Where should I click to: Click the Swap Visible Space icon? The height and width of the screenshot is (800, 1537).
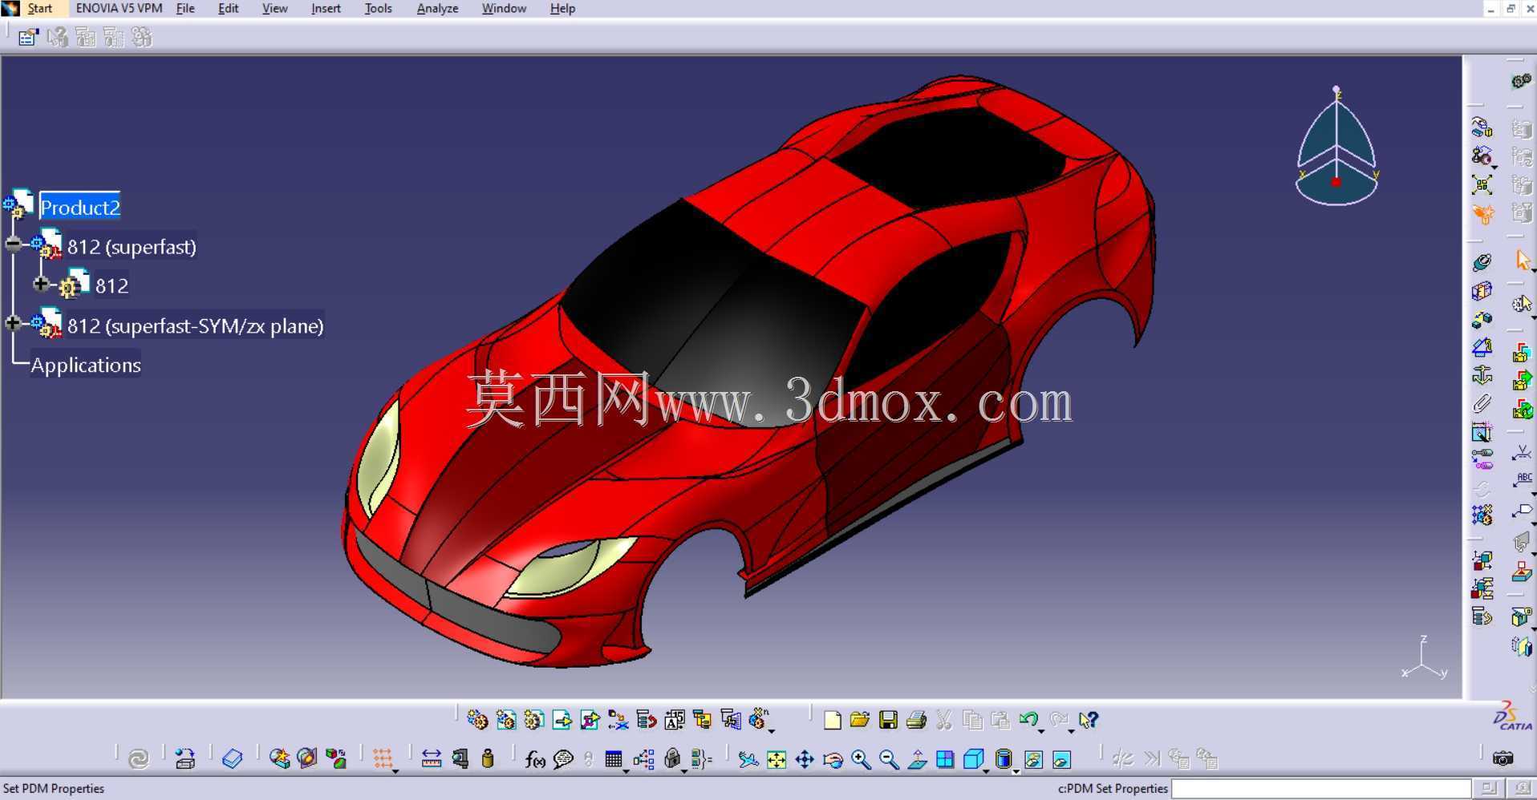[1061, 759]
